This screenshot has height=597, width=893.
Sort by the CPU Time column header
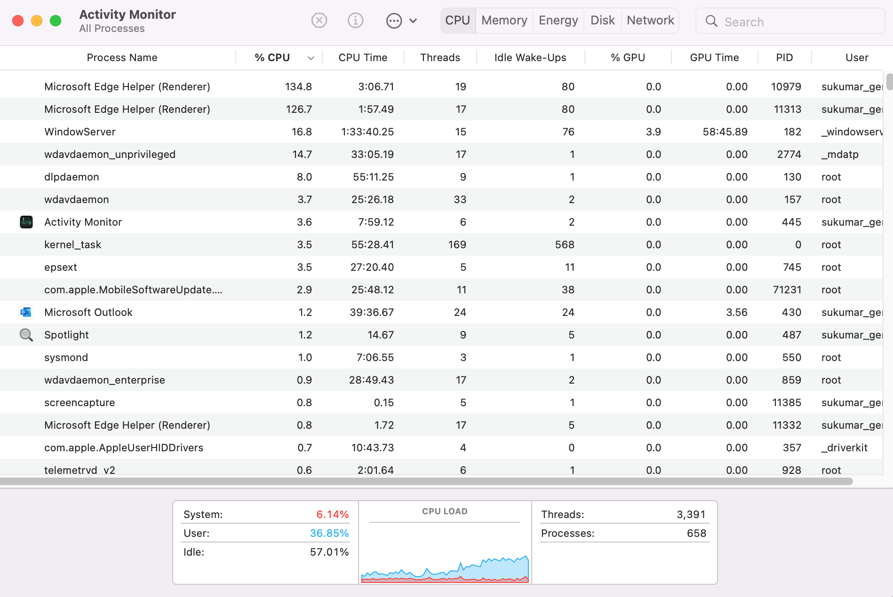coord(363,57)
